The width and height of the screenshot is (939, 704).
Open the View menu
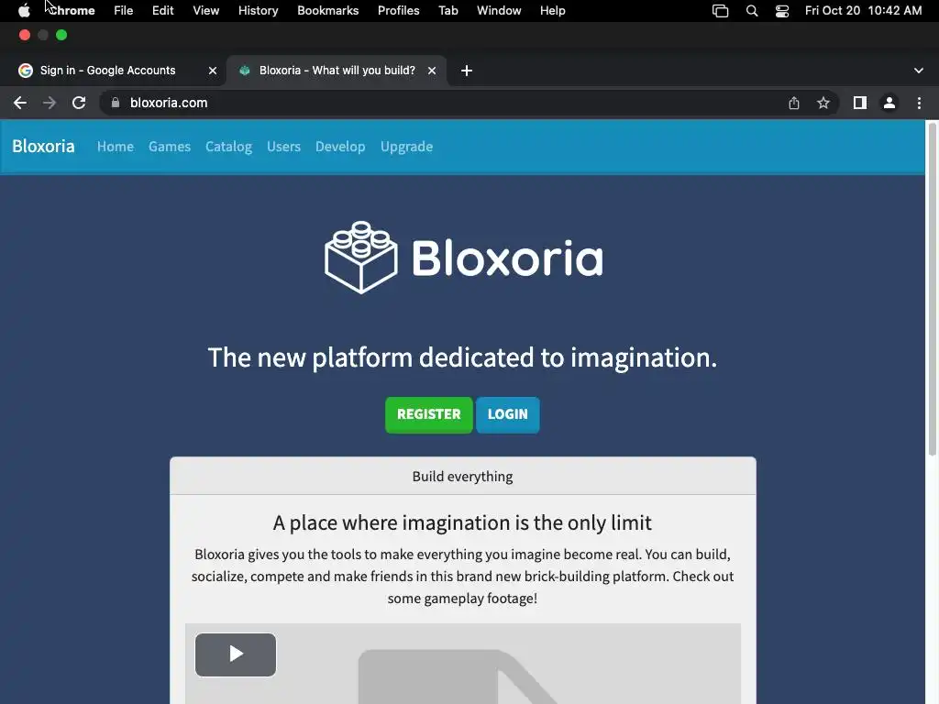pos(206,11)
